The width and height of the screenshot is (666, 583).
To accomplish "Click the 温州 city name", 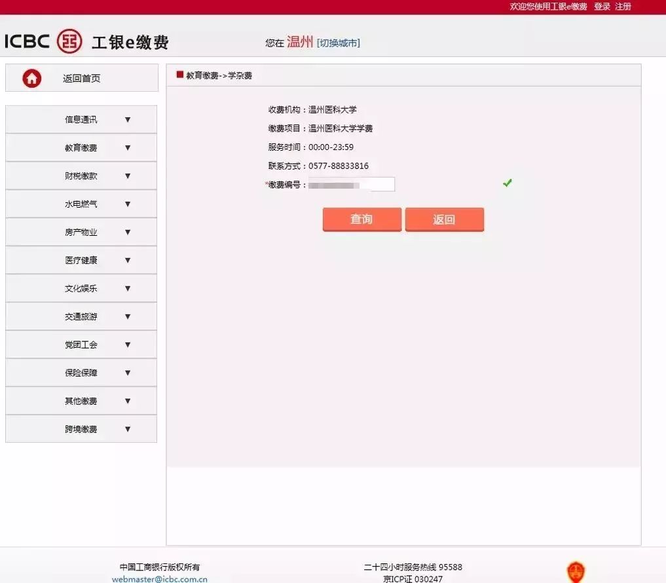I will (x=300, y=42).
